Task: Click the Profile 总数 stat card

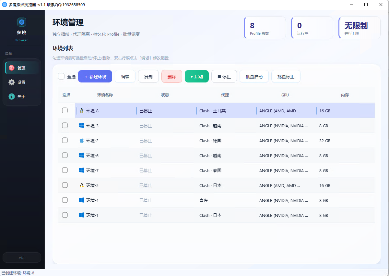Action: (x=265, y=28)
